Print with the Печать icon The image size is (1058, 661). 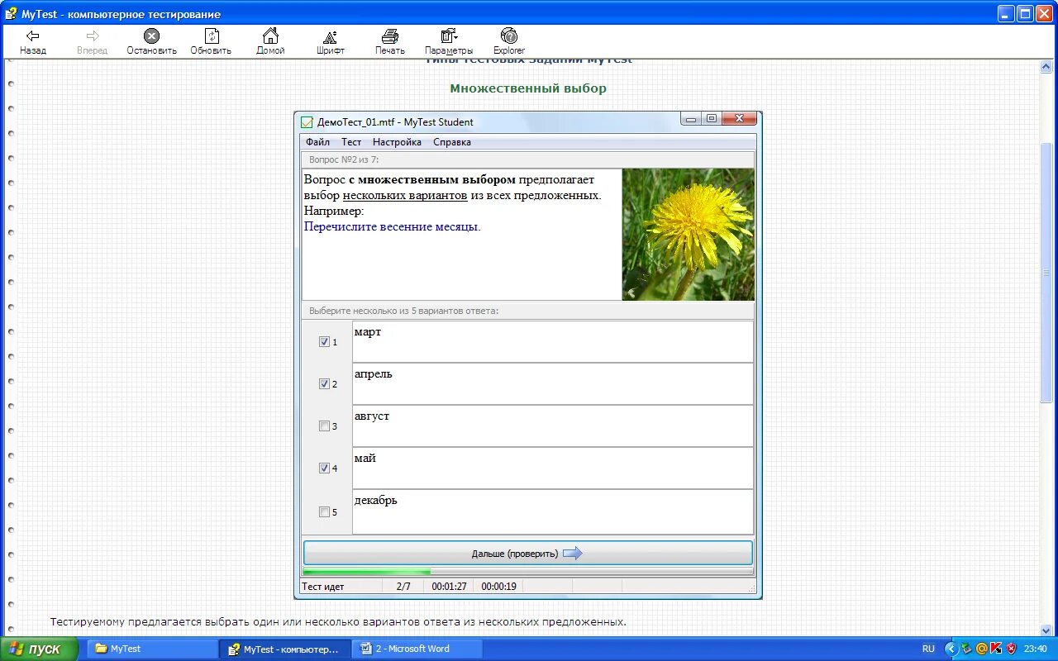[x=389, y=36]
